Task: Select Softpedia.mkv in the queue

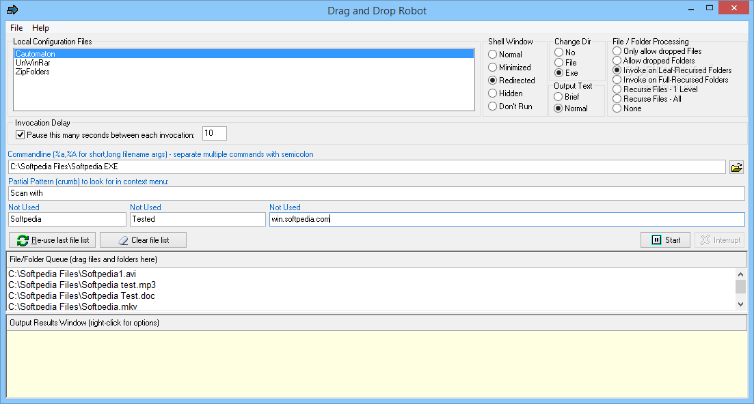Action: pos(72,306)
